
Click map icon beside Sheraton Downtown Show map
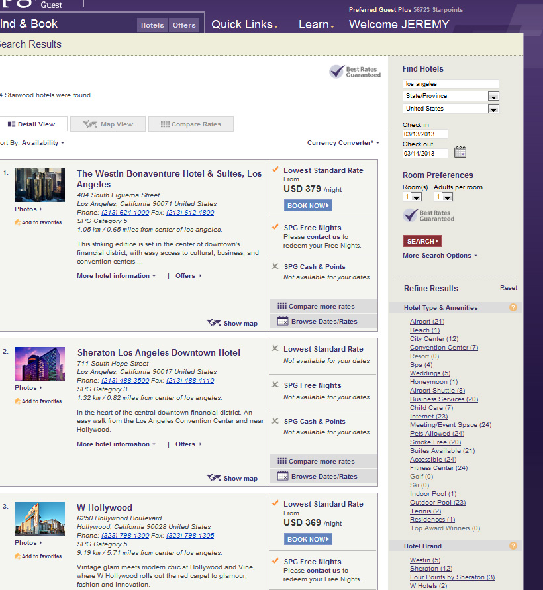point(214,478)
